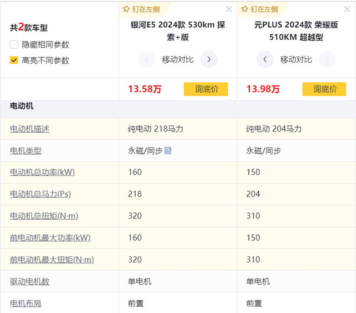Click the right arrow under 元PLUS
The width and height of the screenshot is (356, 313).
click(327, 59)
